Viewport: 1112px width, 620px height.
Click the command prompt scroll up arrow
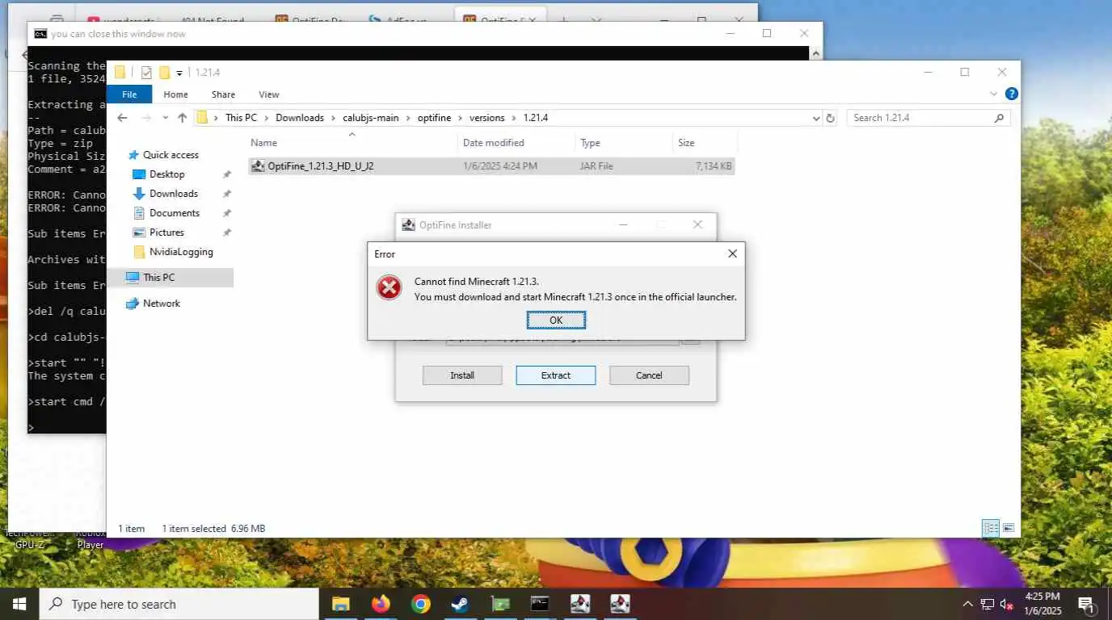click(815, 53)
